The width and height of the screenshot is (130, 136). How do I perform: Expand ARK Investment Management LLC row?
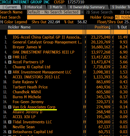point(10,72)
